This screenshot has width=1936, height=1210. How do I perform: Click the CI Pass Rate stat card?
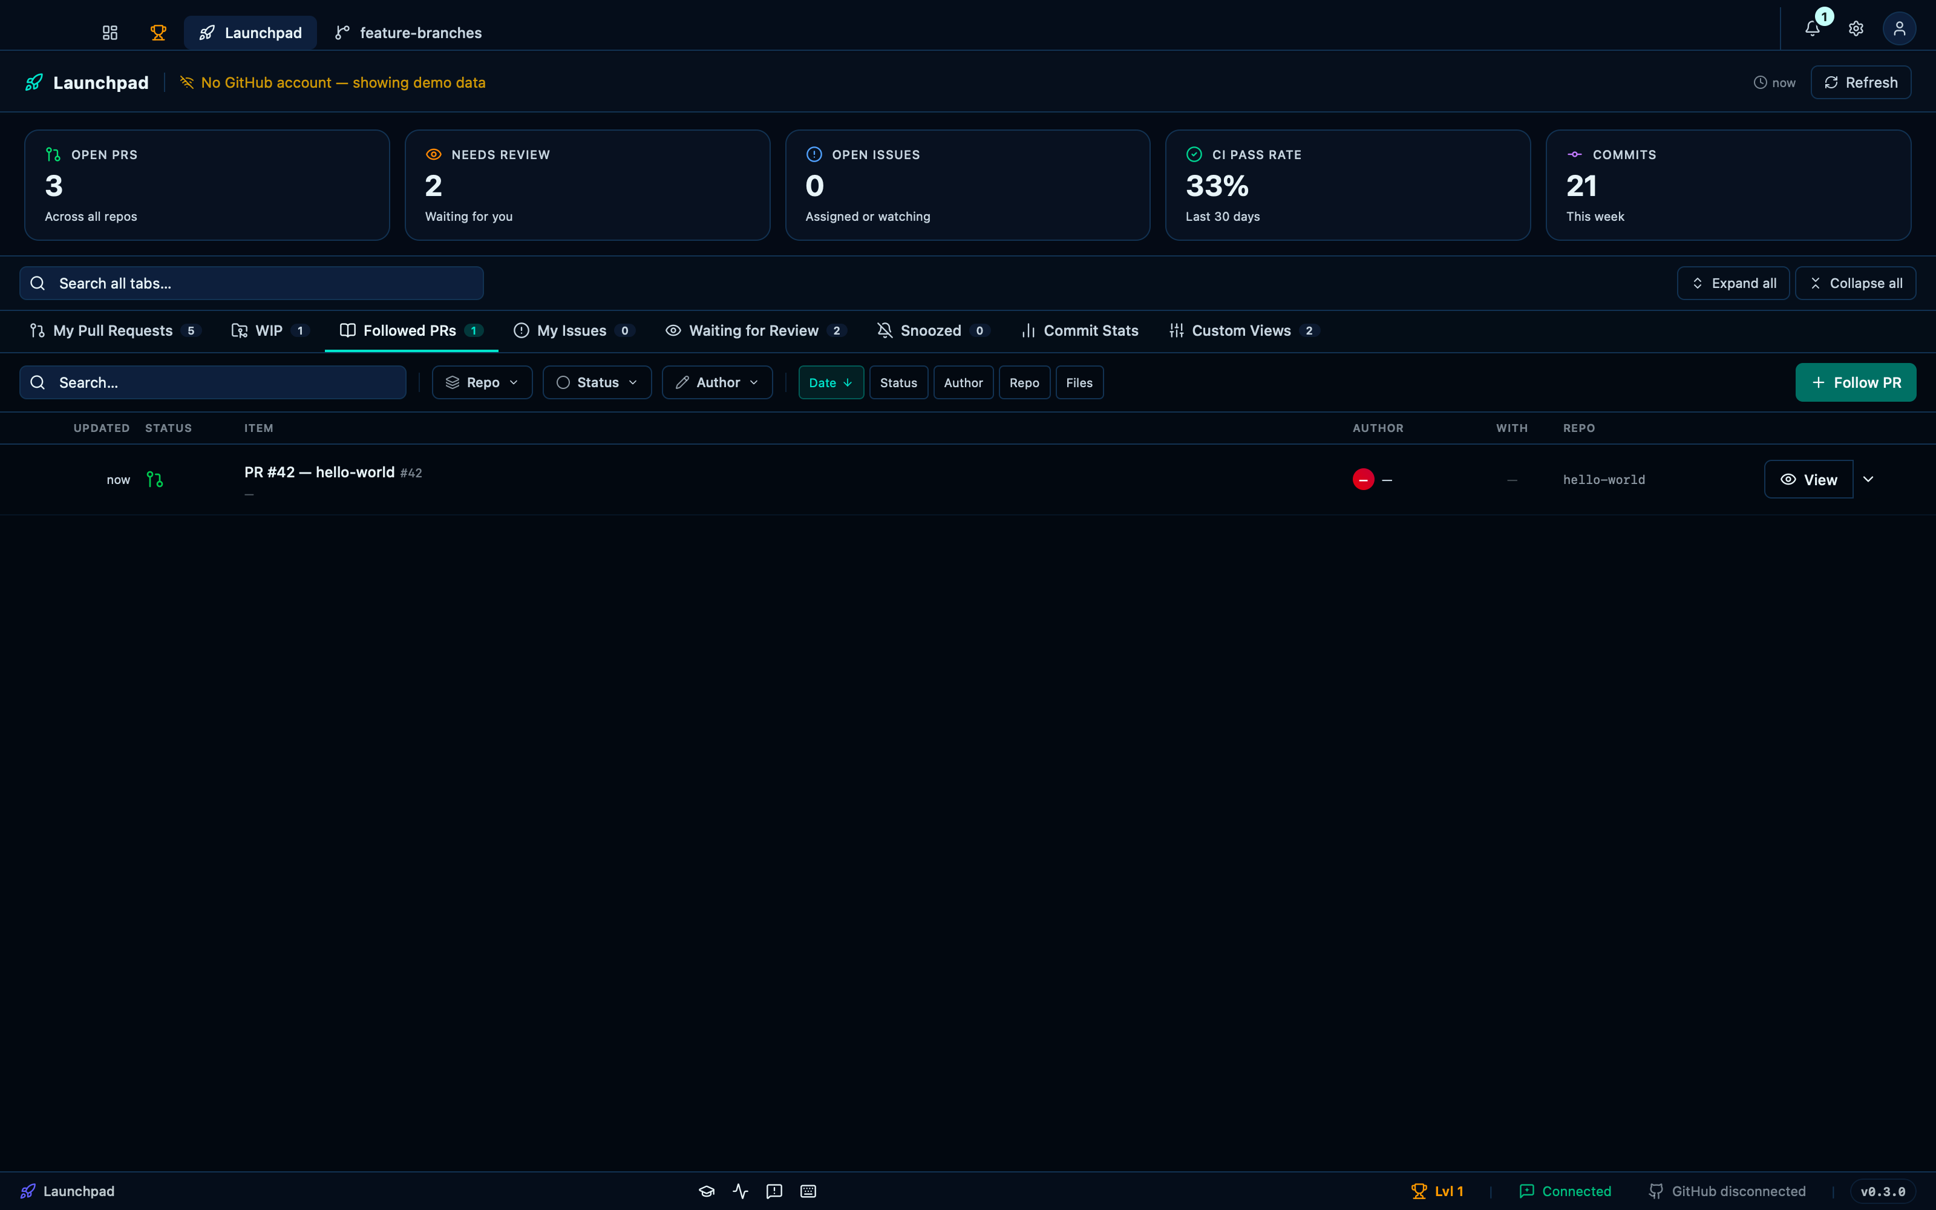(1348, 185)
